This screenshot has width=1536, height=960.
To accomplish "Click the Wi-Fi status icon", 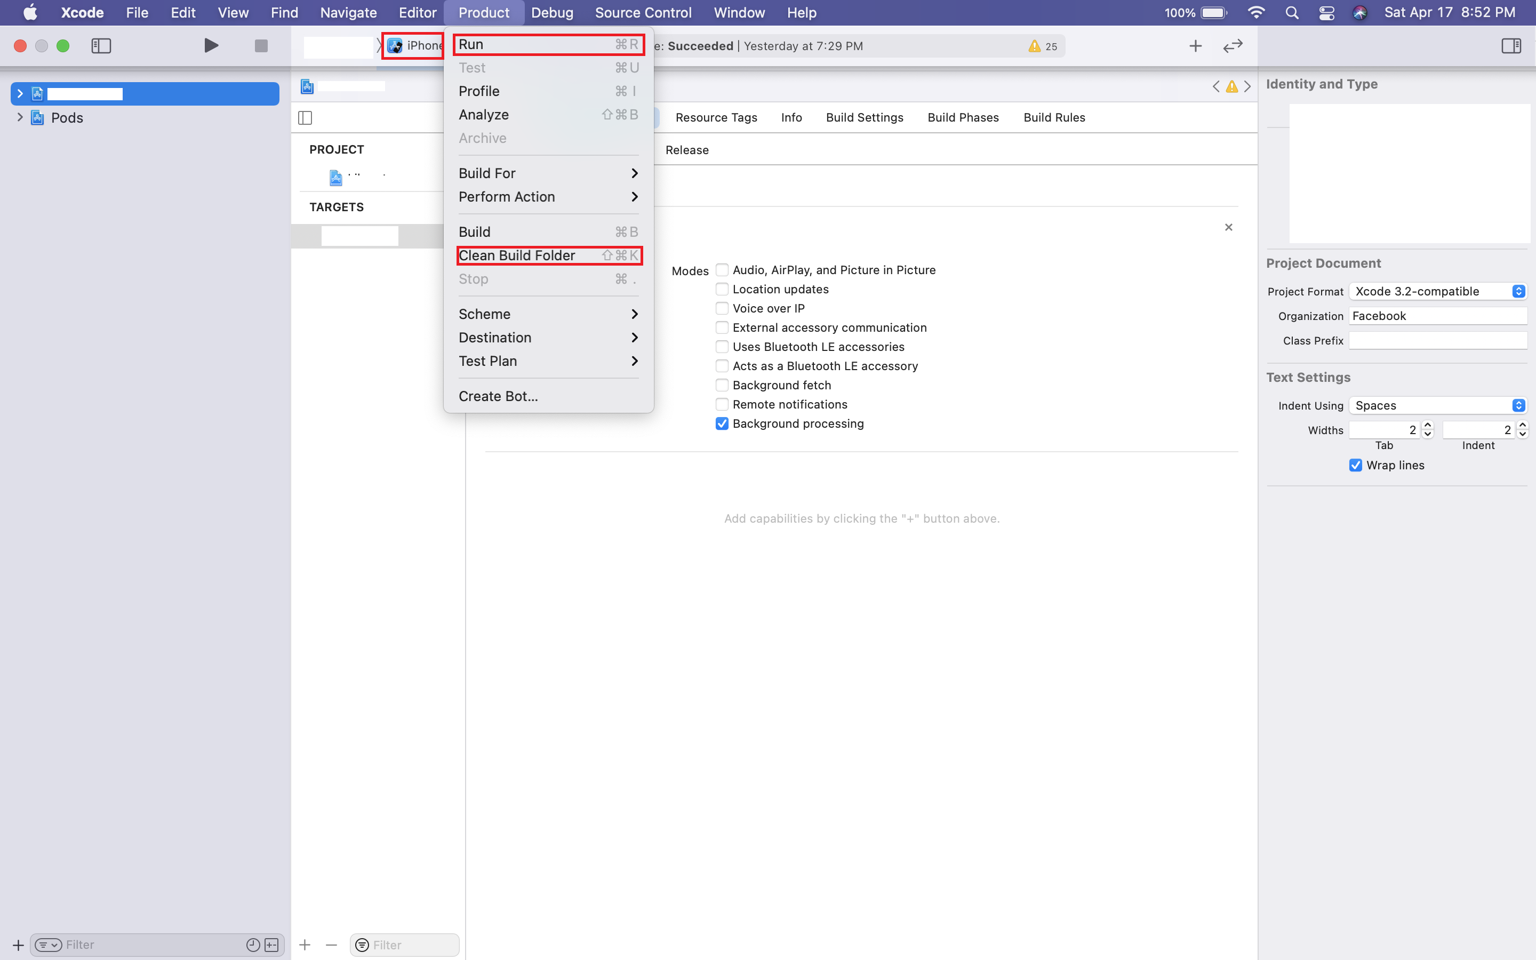I will [x=1256, y=13].
